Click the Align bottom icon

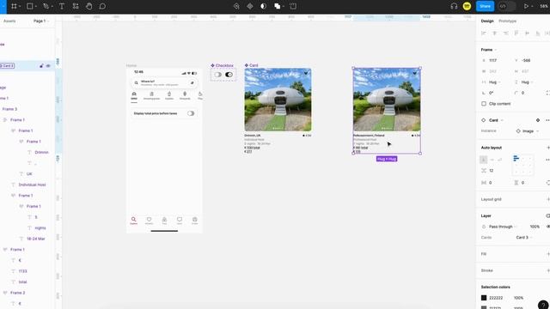tap(538, 33)
